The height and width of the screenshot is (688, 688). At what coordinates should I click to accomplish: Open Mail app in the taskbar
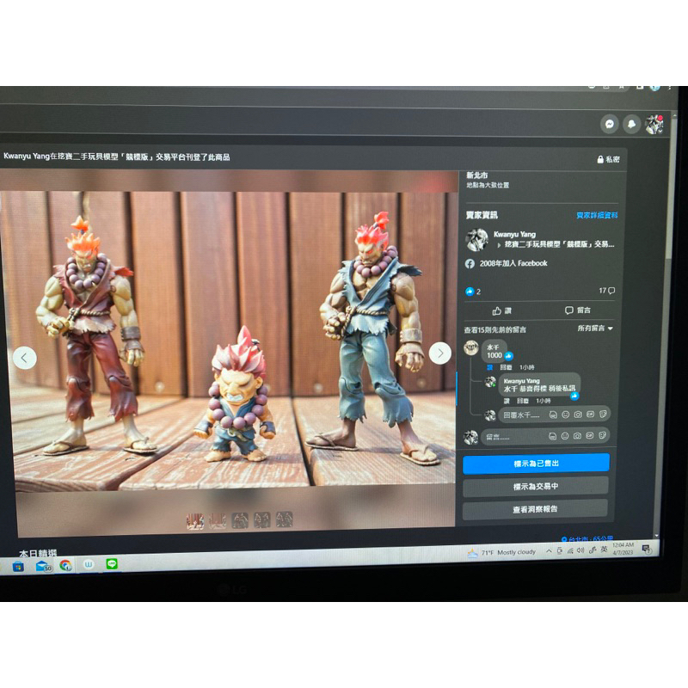(43, 566)
